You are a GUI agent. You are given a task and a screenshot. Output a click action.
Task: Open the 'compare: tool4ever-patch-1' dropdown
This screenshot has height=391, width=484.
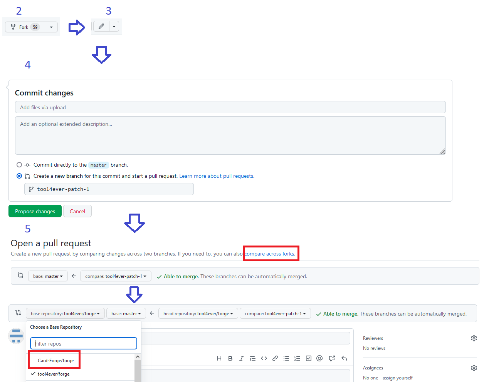(x=116, y=276)
